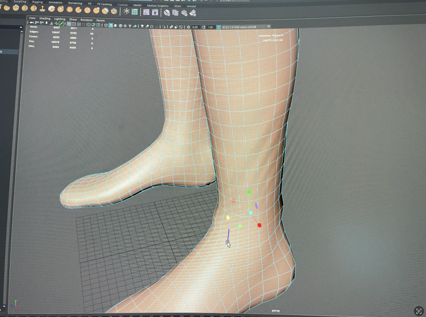Toggle the Safe Title T-frame button
Screen dimensions: 426x317
pyautogui.click(x=98, y=25)
